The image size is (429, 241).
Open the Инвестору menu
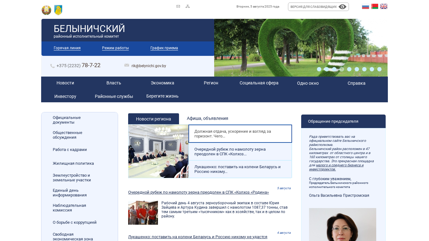(65, 96)
